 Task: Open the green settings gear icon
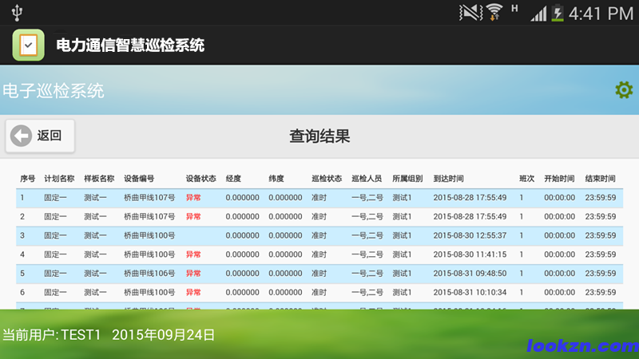(x=624, y=90)
